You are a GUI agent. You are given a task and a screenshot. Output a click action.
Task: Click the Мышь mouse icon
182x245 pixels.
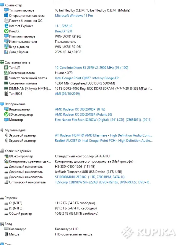pos(6,234)
